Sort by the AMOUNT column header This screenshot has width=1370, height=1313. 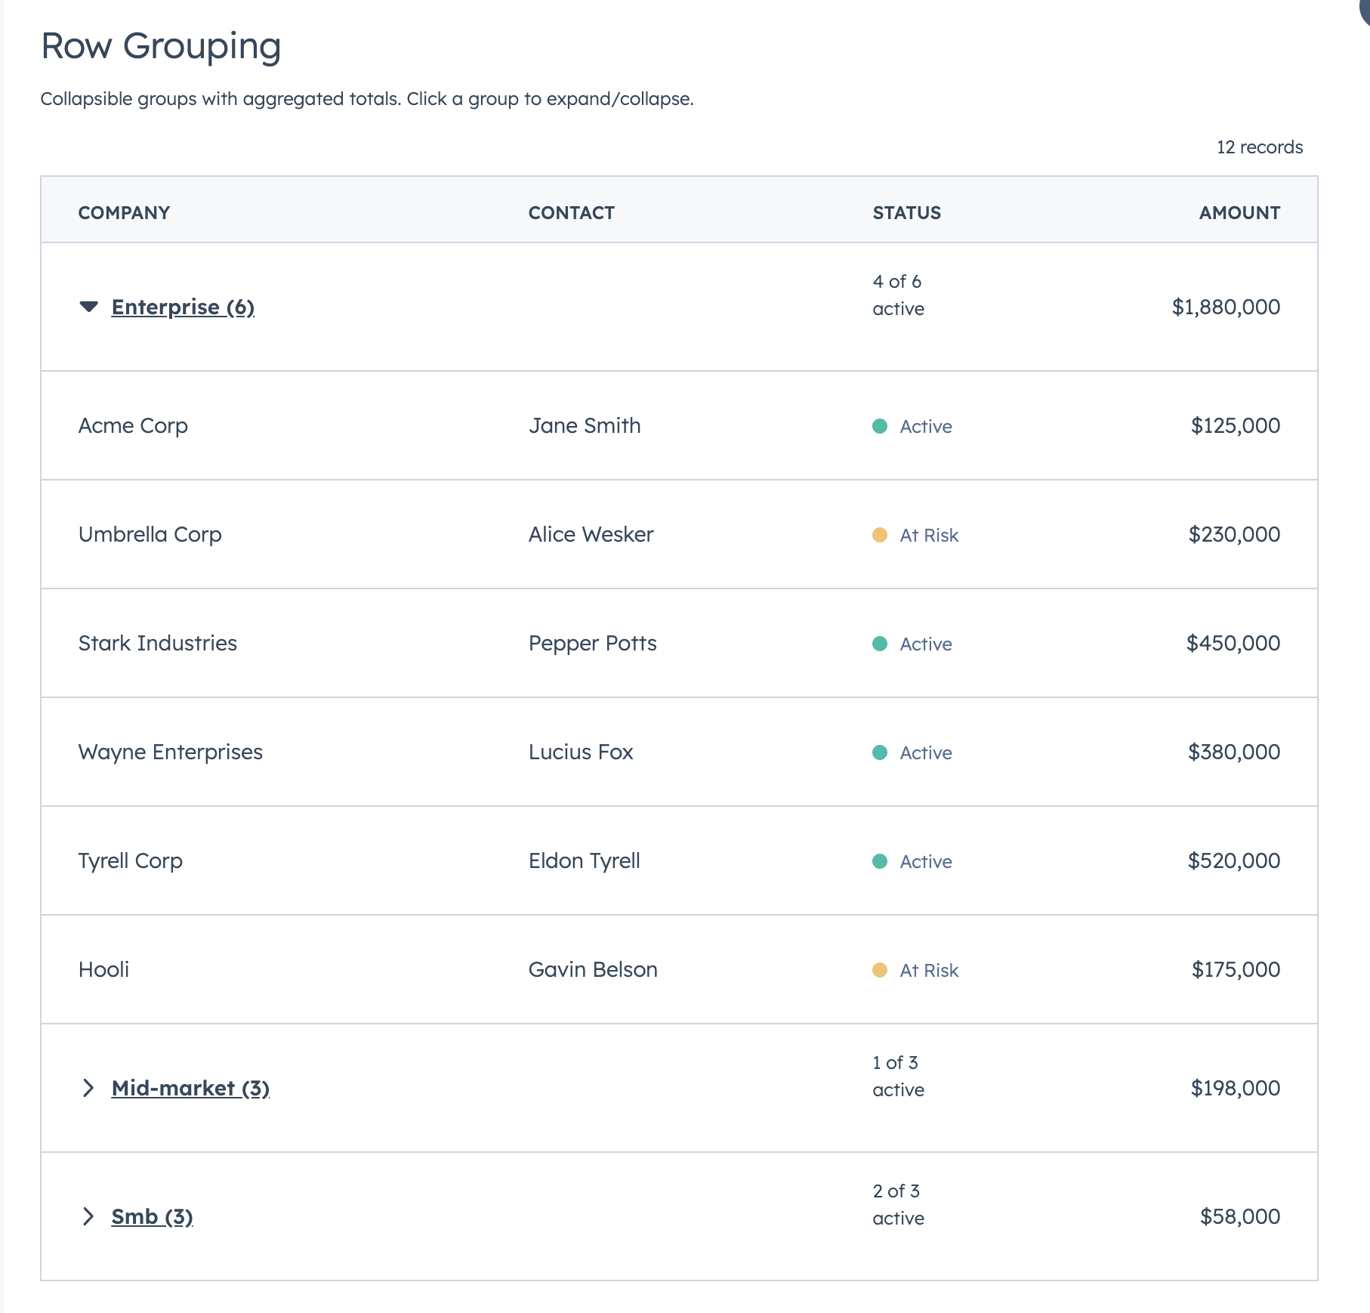(x=1238, y=212)
